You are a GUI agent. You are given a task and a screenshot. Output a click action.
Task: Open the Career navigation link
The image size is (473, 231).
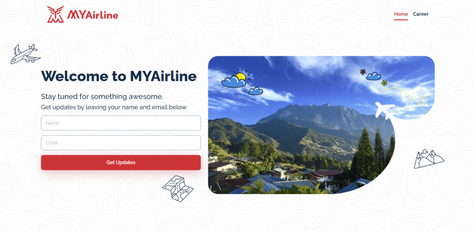[x=420, y=14]
